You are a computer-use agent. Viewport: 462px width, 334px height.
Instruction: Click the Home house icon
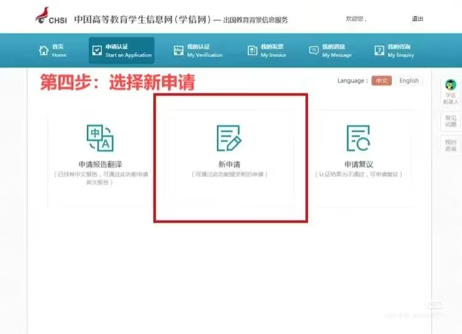pyautogui.click(x=44, y=51)
